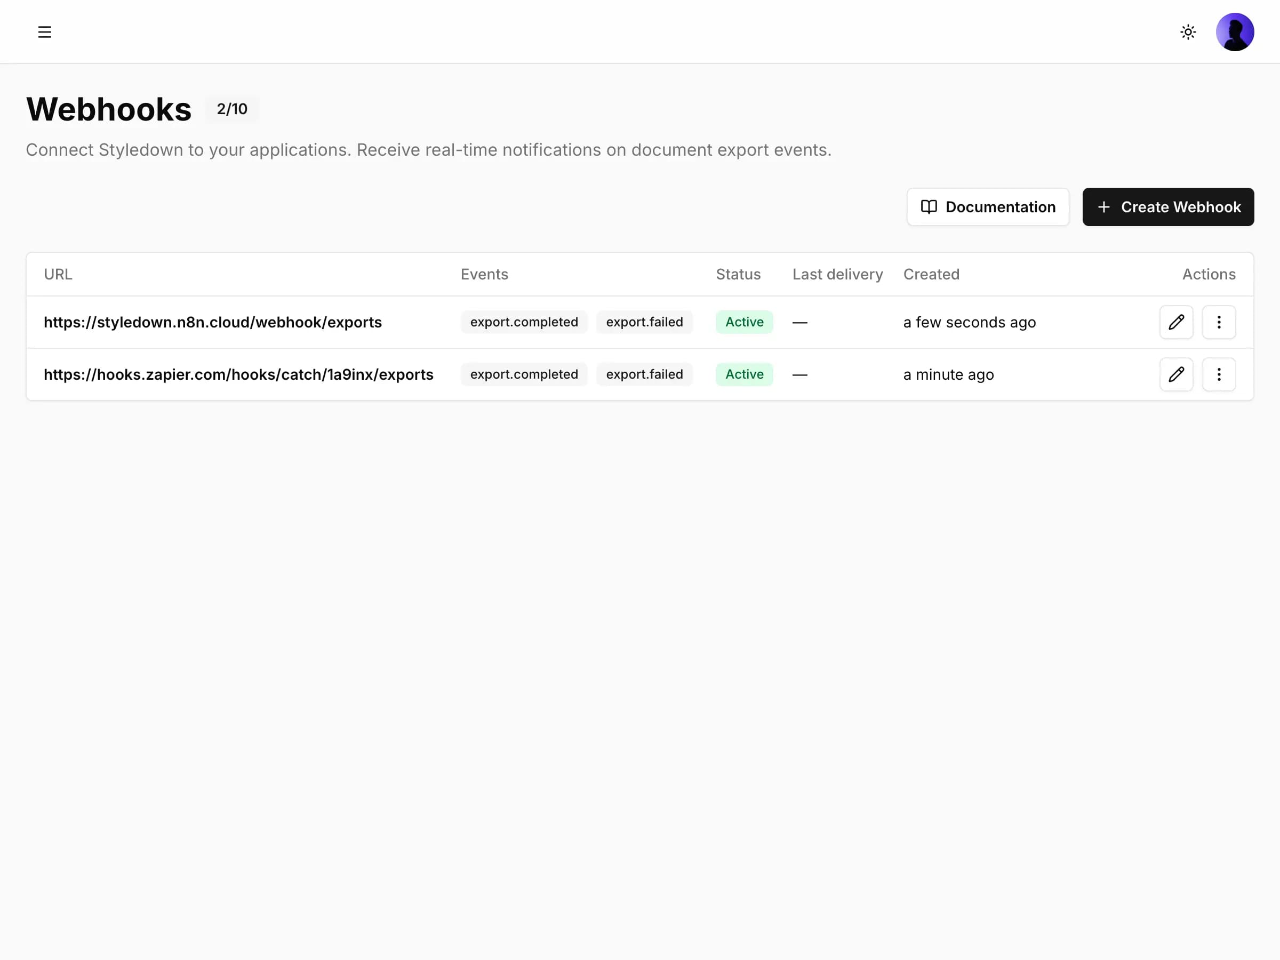
Task: Click the Last delivery column header
Action: click(837, 274)
